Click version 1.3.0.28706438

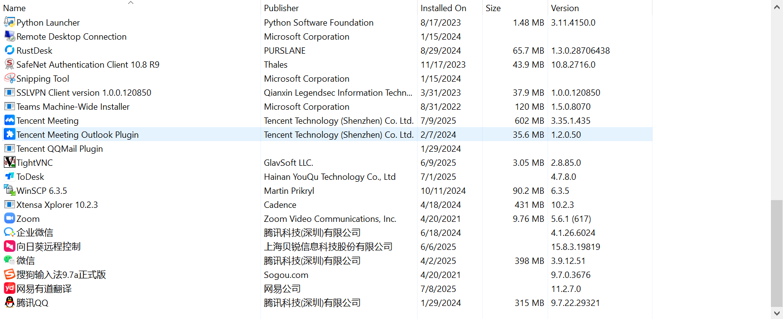tap(580, 51)
